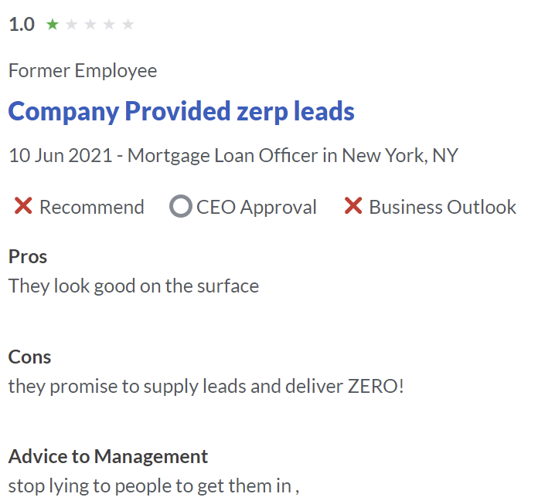Click the 'deliver ZERO!' cons text
Screen dimensions: 555x504
[x=345, y=386]
